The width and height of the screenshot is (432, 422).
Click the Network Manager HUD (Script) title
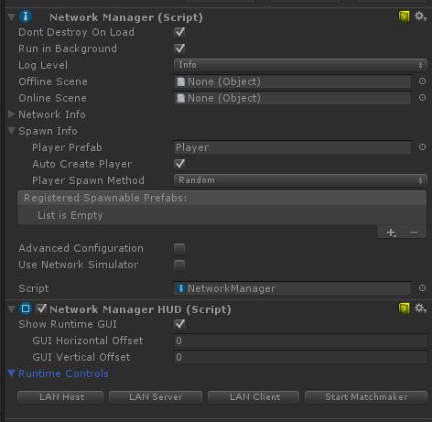(140, 309)
